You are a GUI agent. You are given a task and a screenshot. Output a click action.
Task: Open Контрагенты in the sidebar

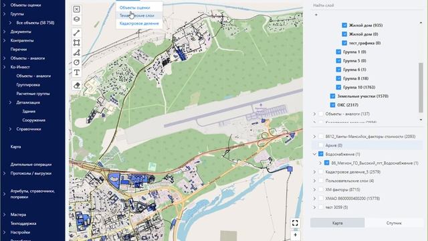(x=22, y=40)
